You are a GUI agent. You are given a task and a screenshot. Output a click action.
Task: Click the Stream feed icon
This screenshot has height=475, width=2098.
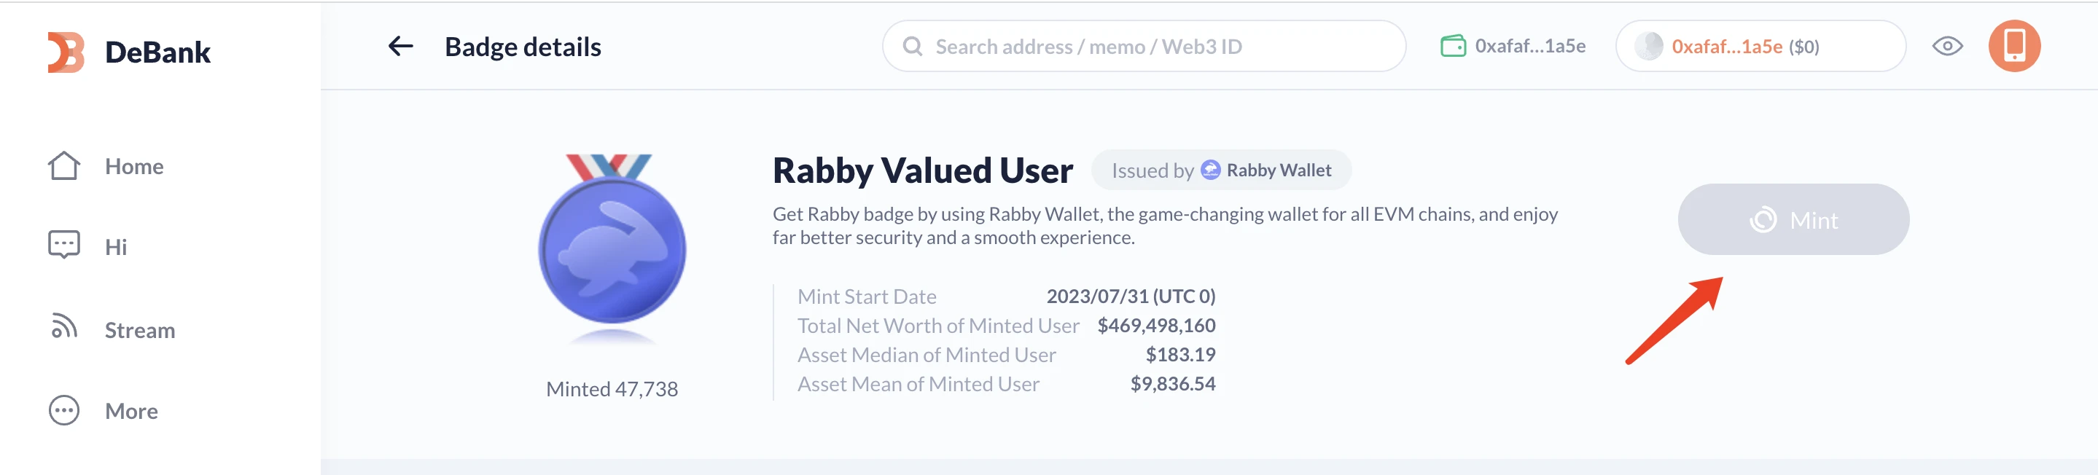pos(63,327)
